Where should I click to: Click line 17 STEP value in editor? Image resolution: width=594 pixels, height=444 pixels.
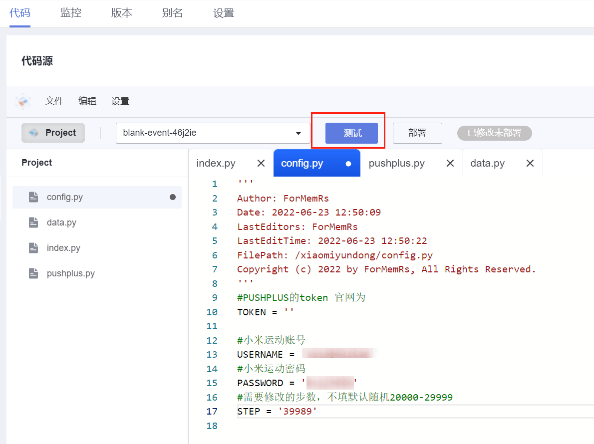click(x=297, y=412)
